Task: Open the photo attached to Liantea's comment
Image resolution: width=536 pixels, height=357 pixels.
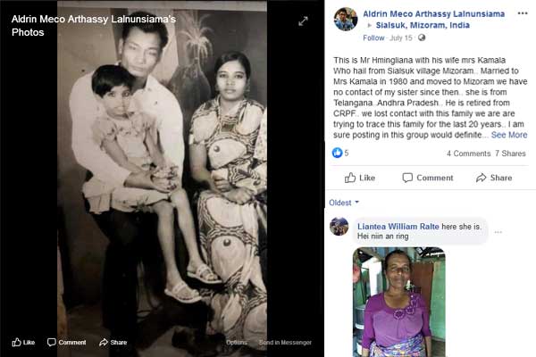Action: tap(399, 303)
